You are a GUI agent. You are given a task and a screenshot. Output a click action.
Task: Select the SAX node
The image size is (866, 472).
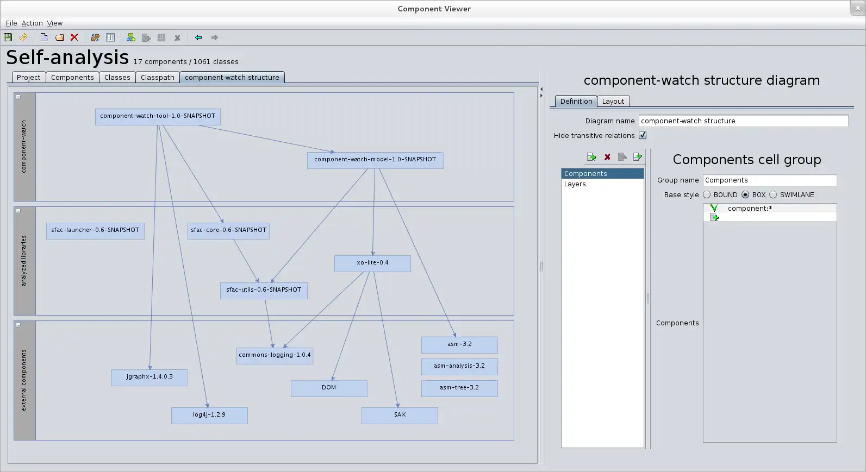tap(400, 415)
